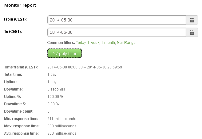
Task: Pick the 1 month filter link
Action: coord(108,43)
